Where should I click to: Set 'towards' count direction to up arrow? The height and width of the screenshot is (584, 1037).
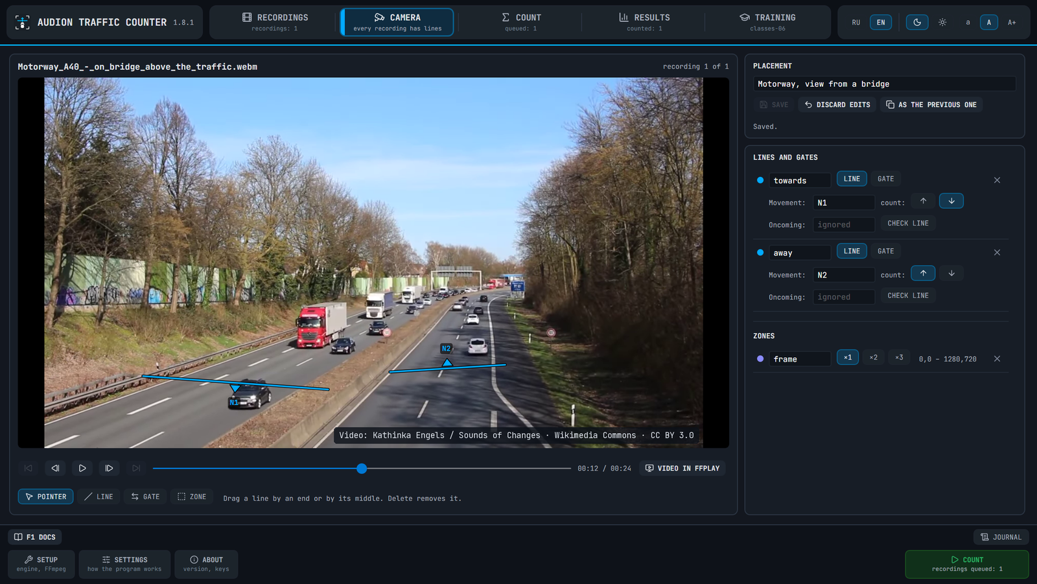(923, 201)
